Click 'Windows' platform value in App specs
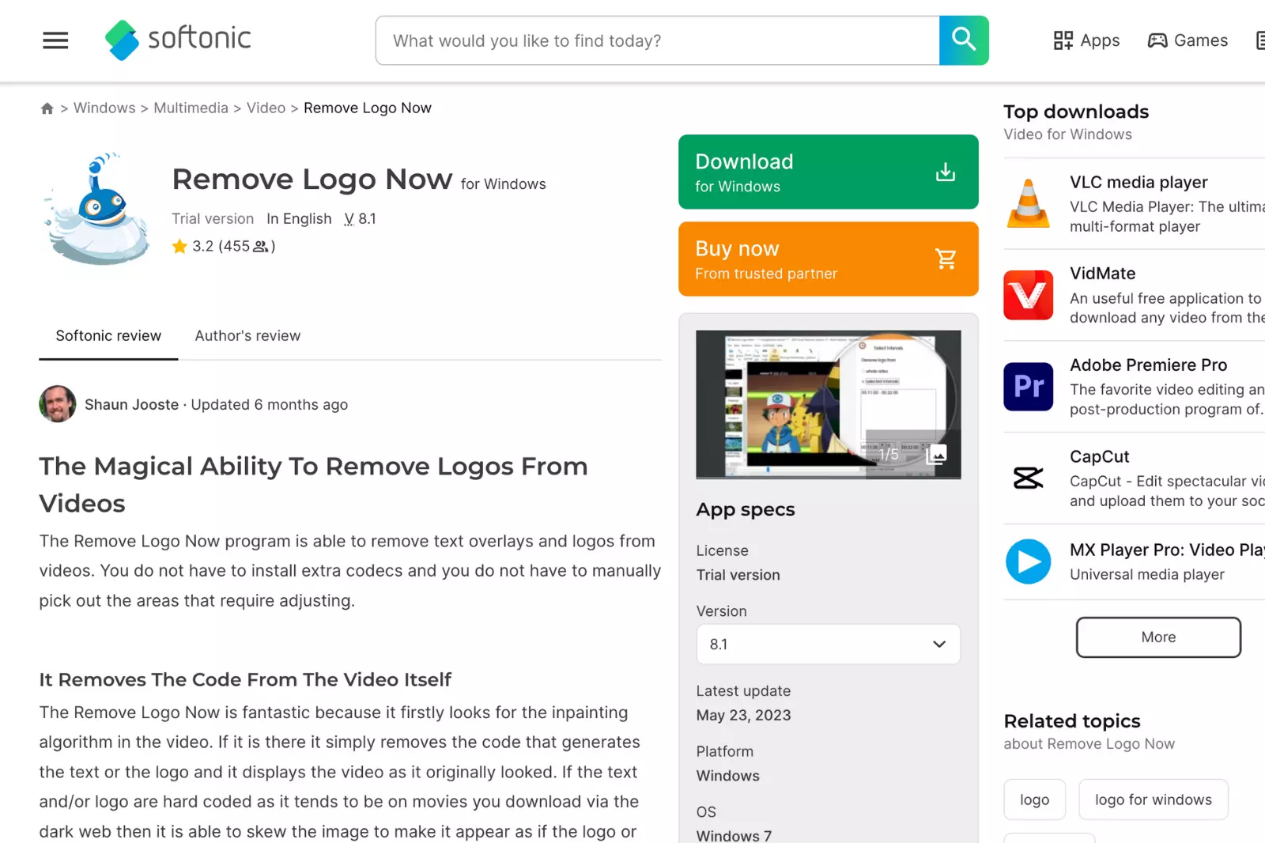Screen dimensions: 1265x843 pos(727,776)
